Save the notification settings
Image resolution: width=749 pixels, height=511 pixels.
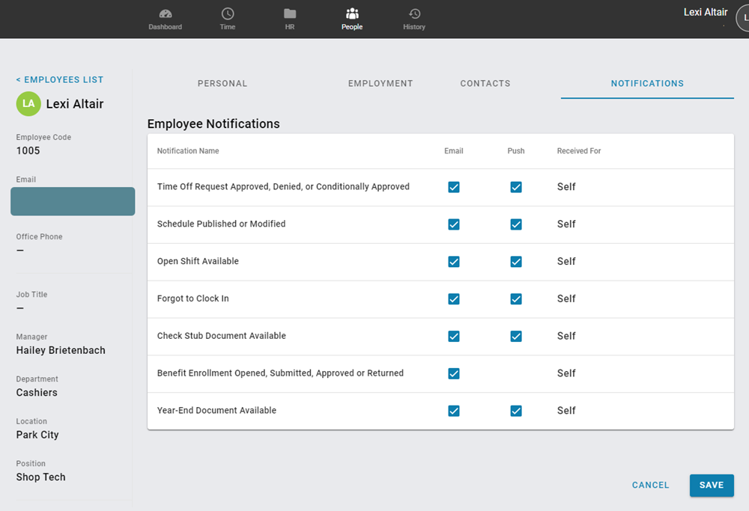click(711, 485)
